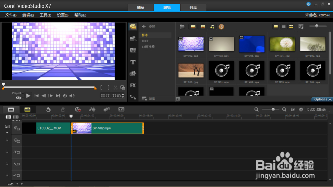The width and height of the screenshot is (333, 187).
Task: Split the clip with the scissors icon
Action: [116, 88]
